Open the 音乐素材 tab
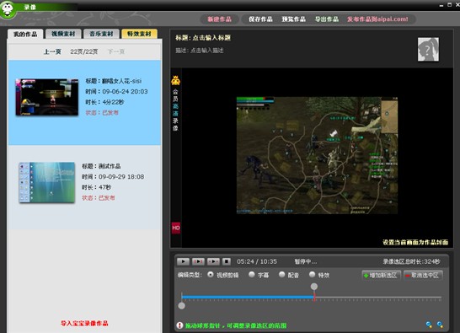This screenshot has height=333, width=460. tap(101, 34)
